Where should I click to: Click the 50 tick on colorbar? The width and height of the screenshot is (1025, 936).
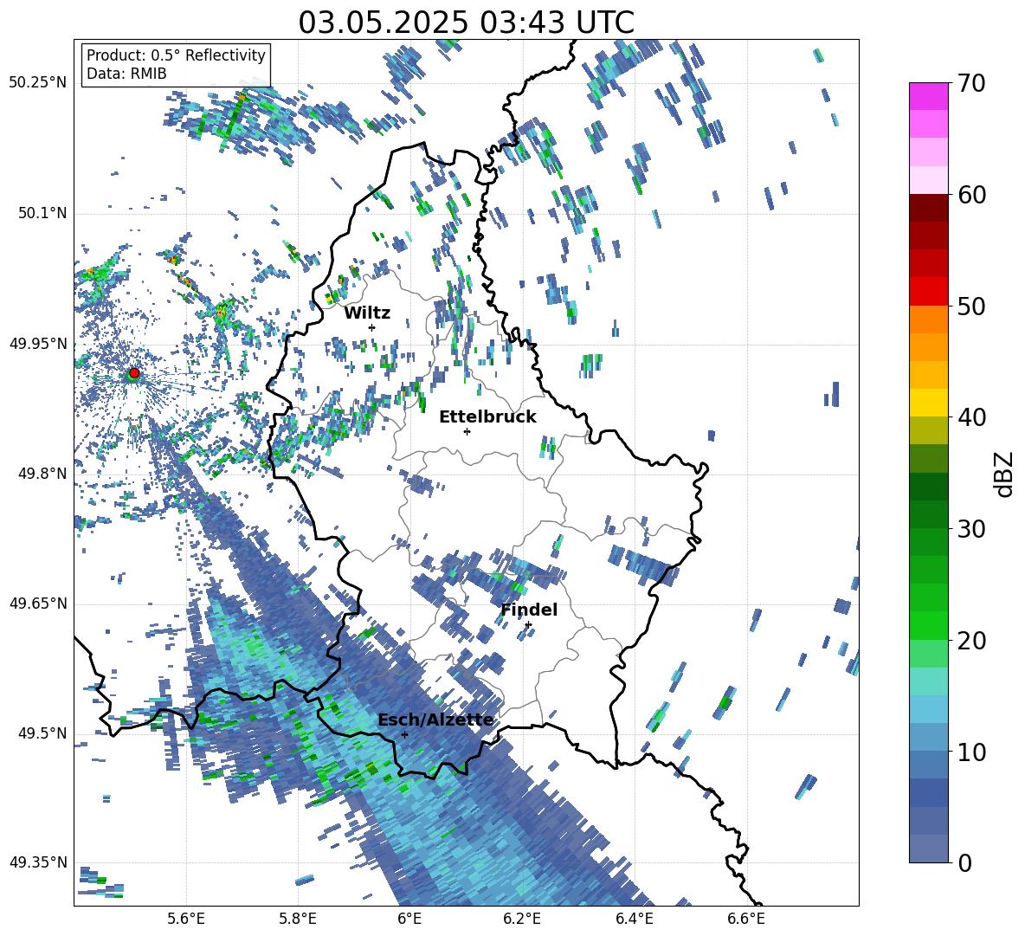(971, 306)
